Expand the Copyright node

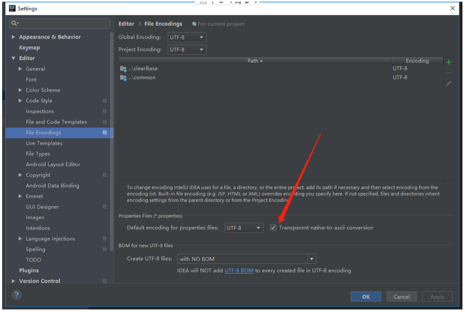point(20,175)
